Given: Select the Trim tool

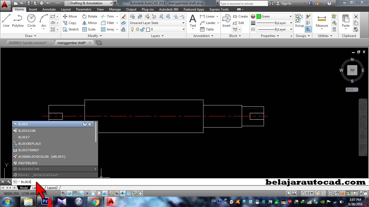Looking at the screenshot, I should coord(108,16).
